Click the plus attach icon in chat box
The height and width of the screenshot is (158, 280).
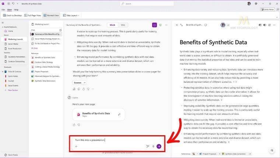coord(76,146)
